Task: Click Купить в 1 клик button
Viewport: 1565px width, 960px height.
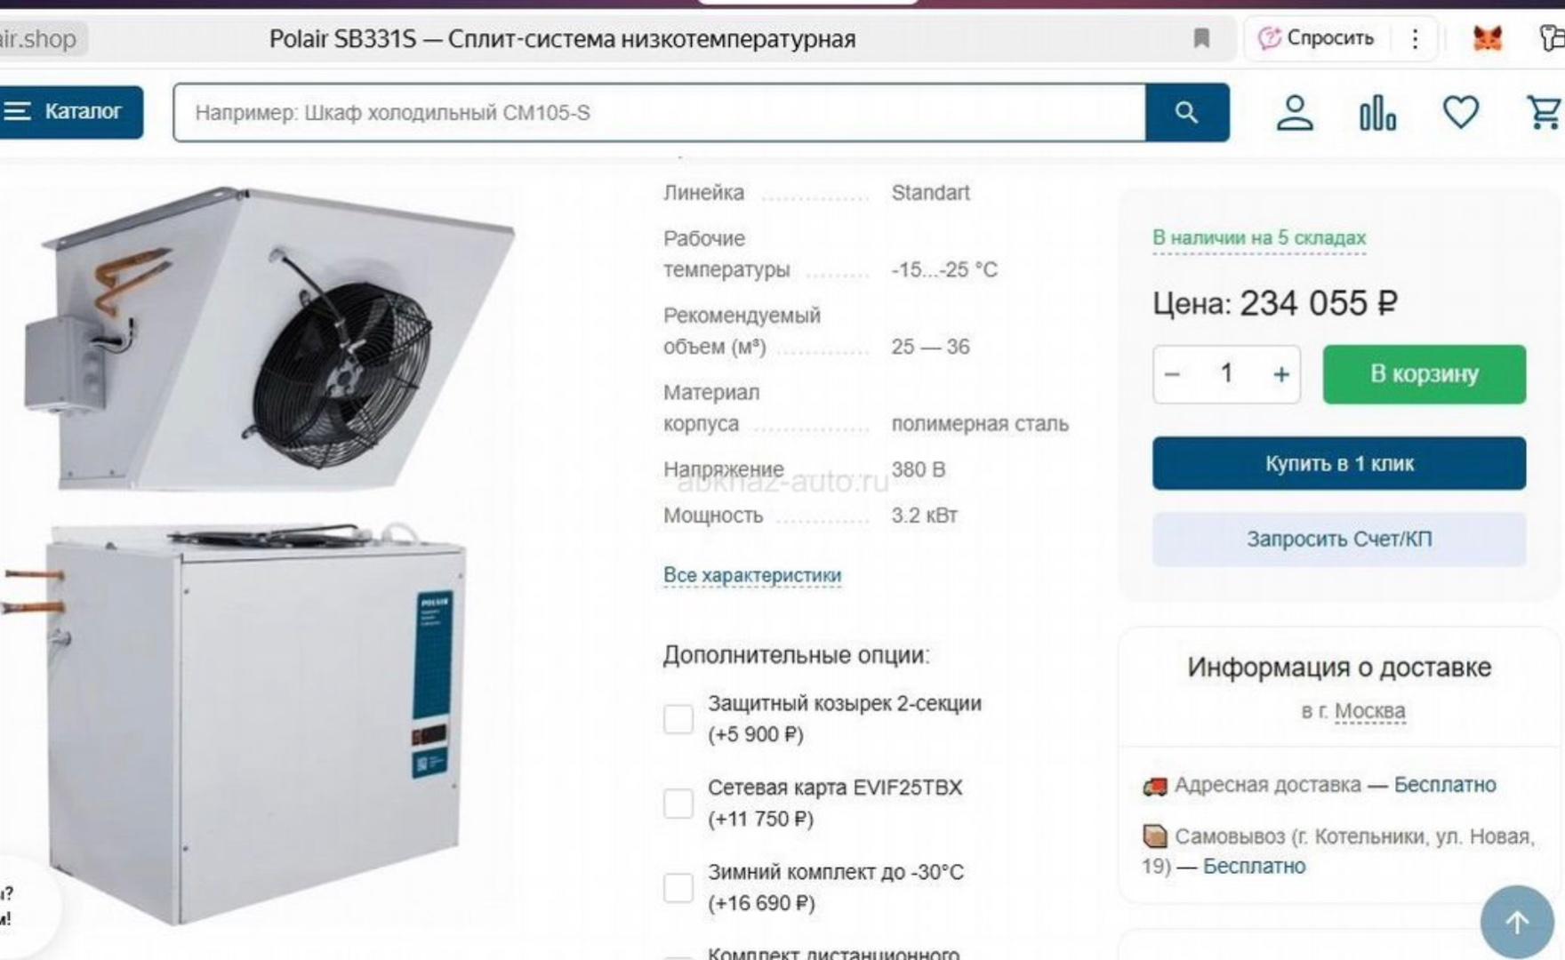Action: (1339, 463)
